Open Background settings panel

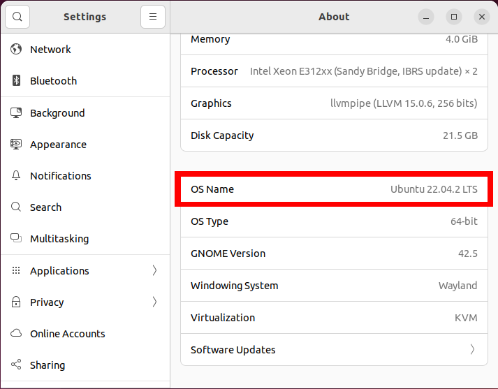pos(85,112)
